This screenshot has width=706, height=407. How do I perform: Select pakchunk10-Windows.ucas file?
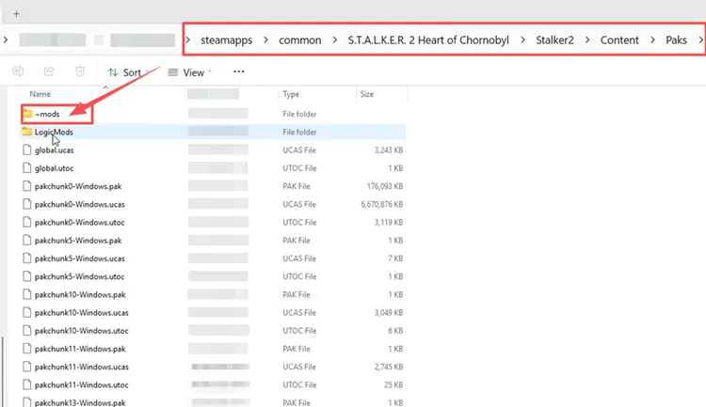point(82,313)
